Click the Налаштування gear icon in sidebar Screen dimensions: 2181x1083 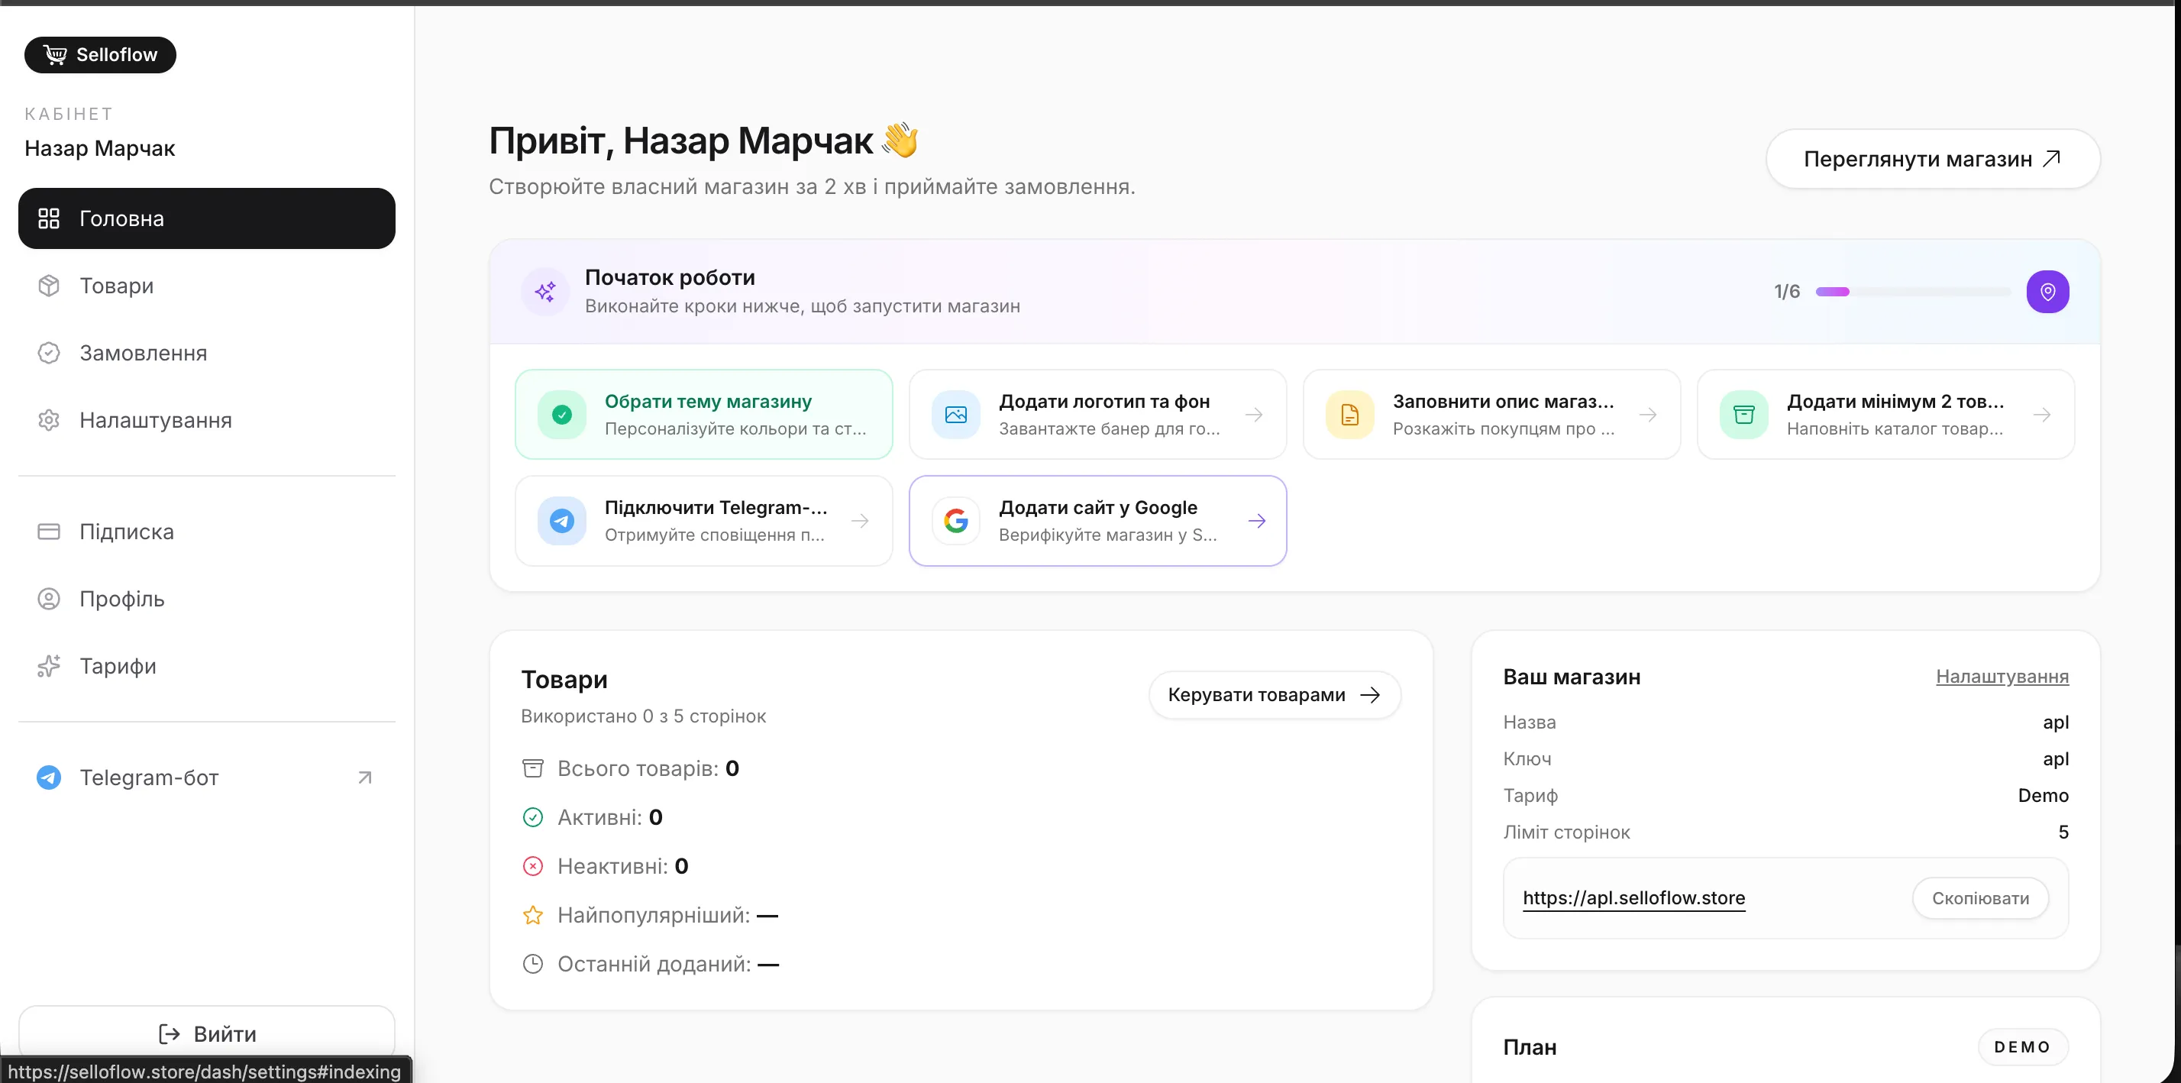click(x=49, y=420)
